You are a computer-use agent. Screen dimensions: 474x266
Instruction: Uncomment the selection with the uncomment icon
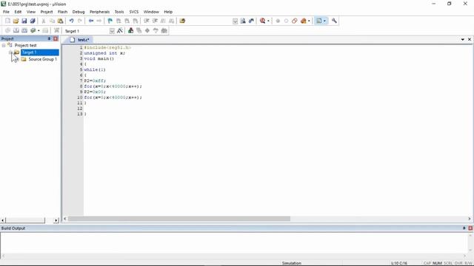tap(171, 21)
